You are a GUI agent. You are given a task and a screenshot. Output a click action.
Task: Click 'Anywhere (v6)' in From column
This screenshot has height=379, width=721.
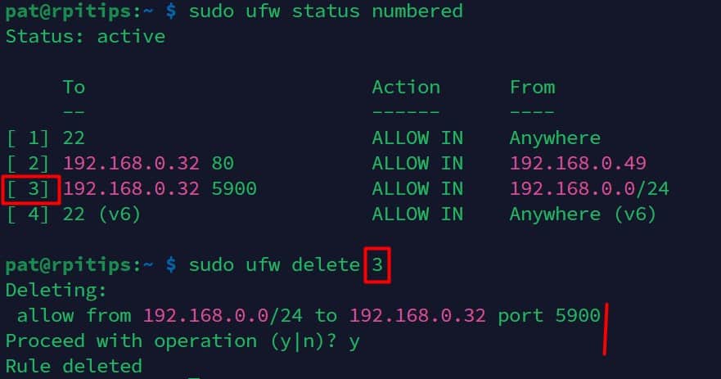click(x=583, y=214)
